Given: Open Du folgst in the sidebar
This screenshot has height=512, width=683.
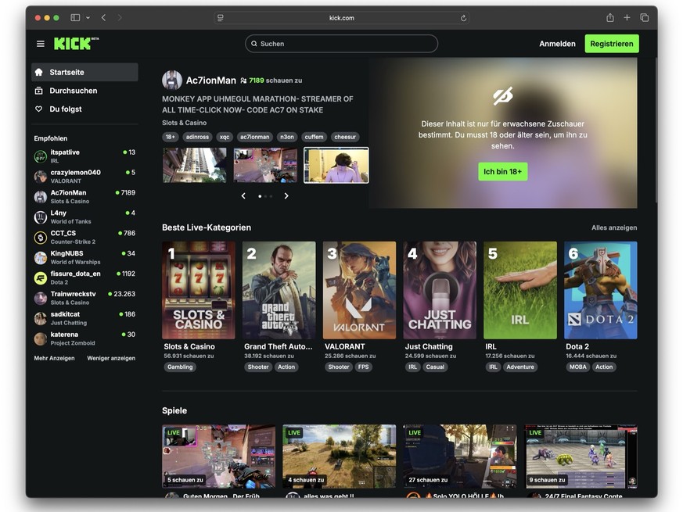Looking at the screenshot, I should click(84, 109).
